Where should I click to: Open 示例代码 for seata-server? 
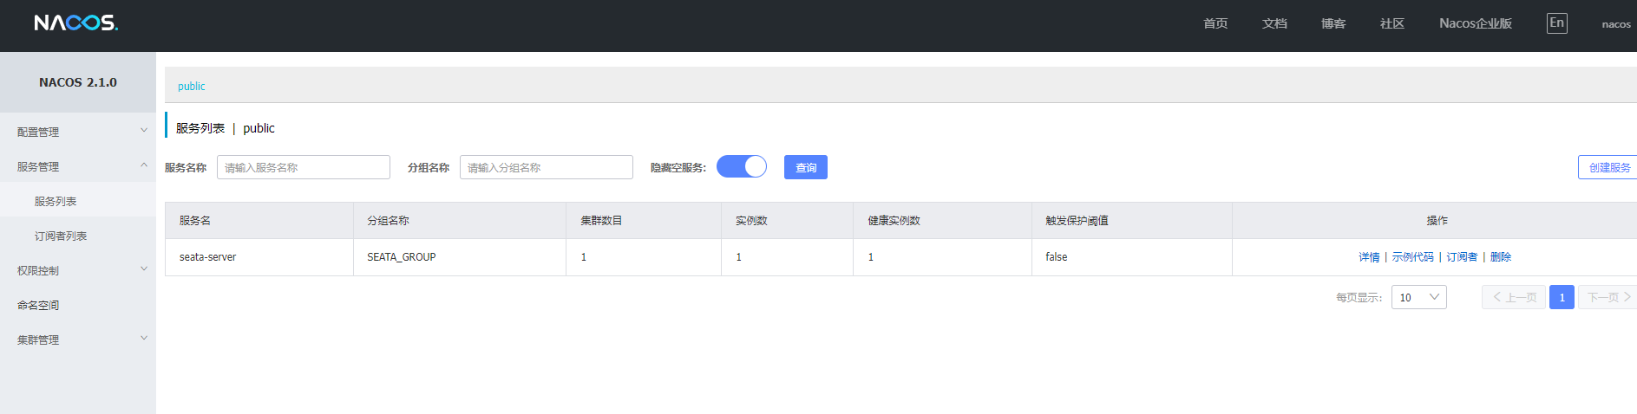click(x=1413, y=257)
